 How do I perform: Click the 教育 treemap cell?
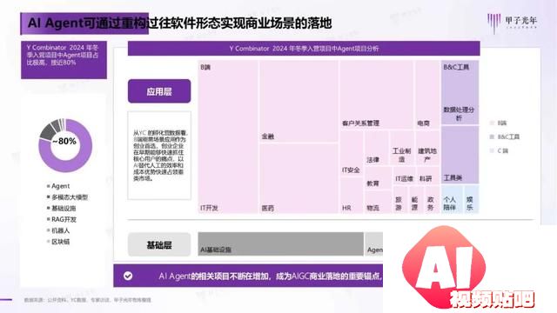(378, 178)
